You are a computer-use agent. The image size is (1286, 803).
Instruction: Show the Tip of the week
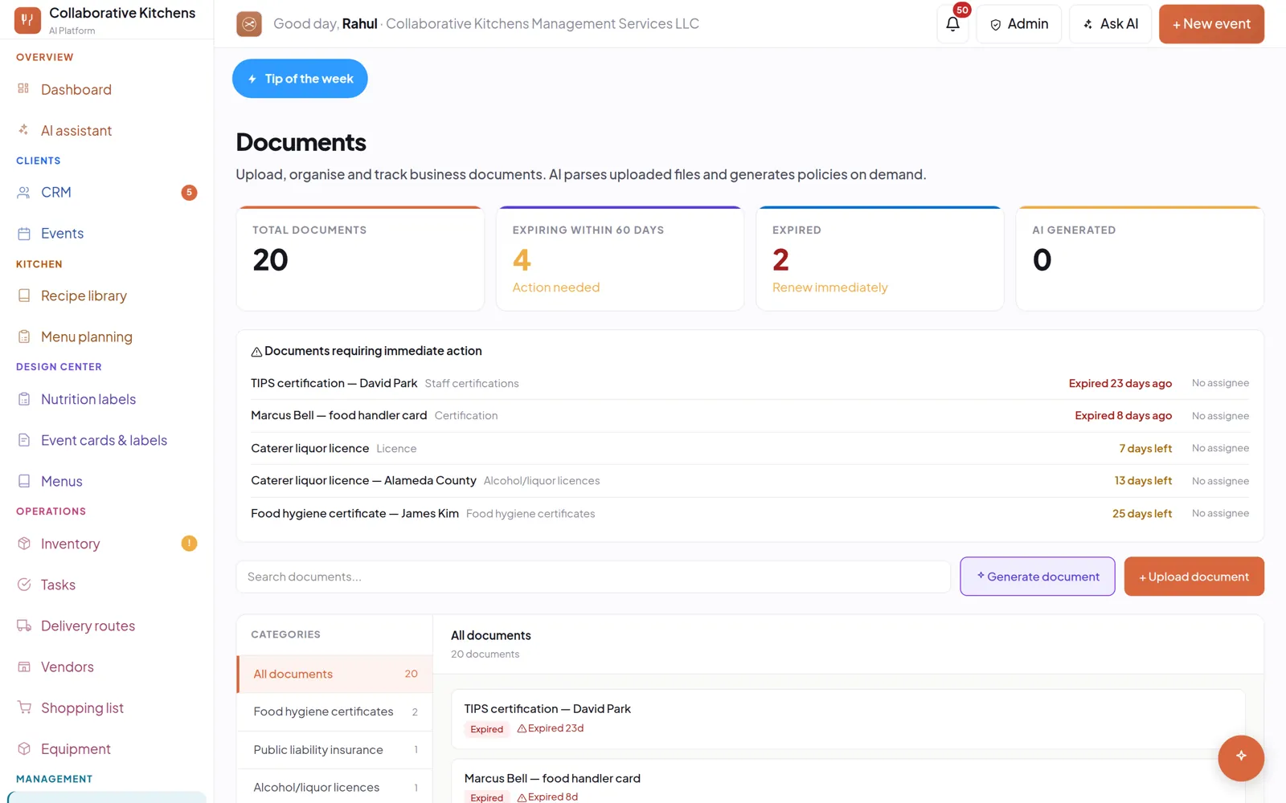point(300,79)
